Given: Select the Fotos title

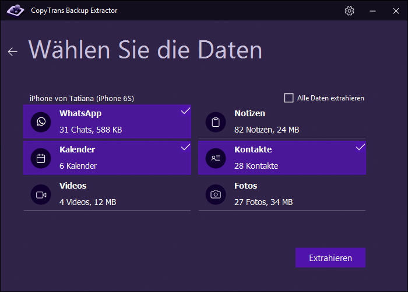Looking at the screenshot, I should 245,186.
